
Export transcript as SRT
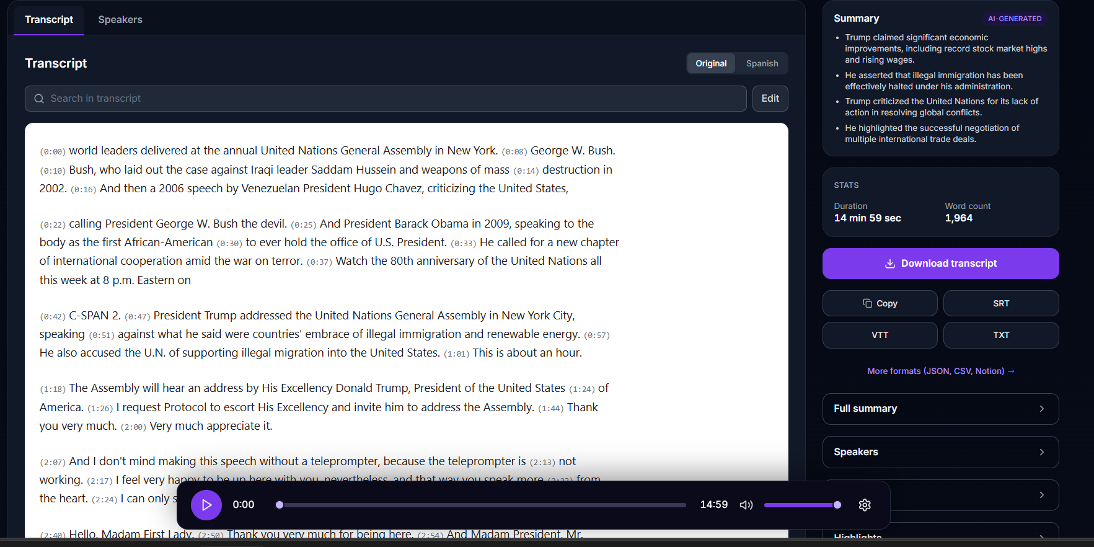click(x=1000, y=303)
